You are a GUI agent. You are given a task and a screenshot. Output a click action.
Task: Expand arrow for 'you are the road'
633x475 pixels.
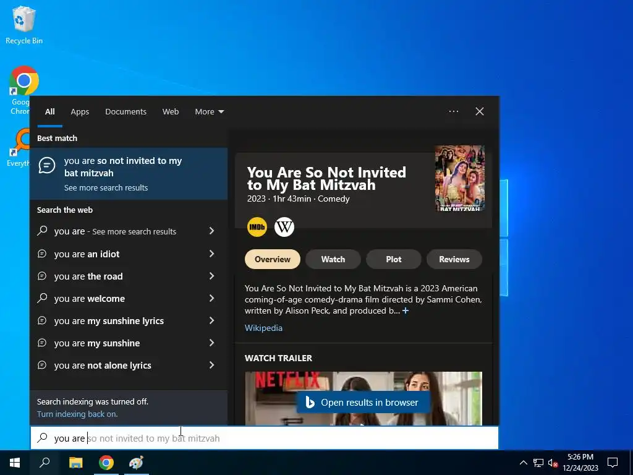(x=211, y=276)
